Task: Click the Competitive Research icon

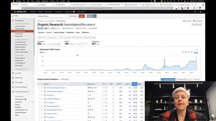Action: pos(13,92)
